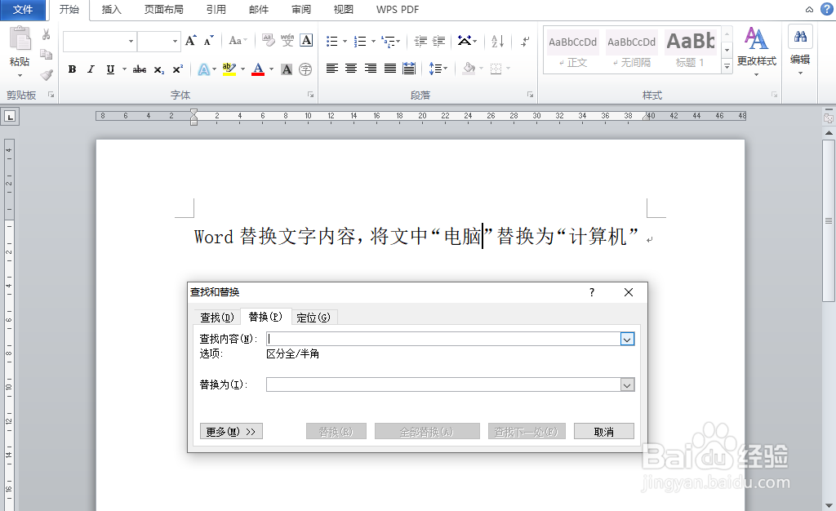Click the Sort icon in Paragraph group
The width and height of the screenshot is (836, 511).
coord(496,41)
